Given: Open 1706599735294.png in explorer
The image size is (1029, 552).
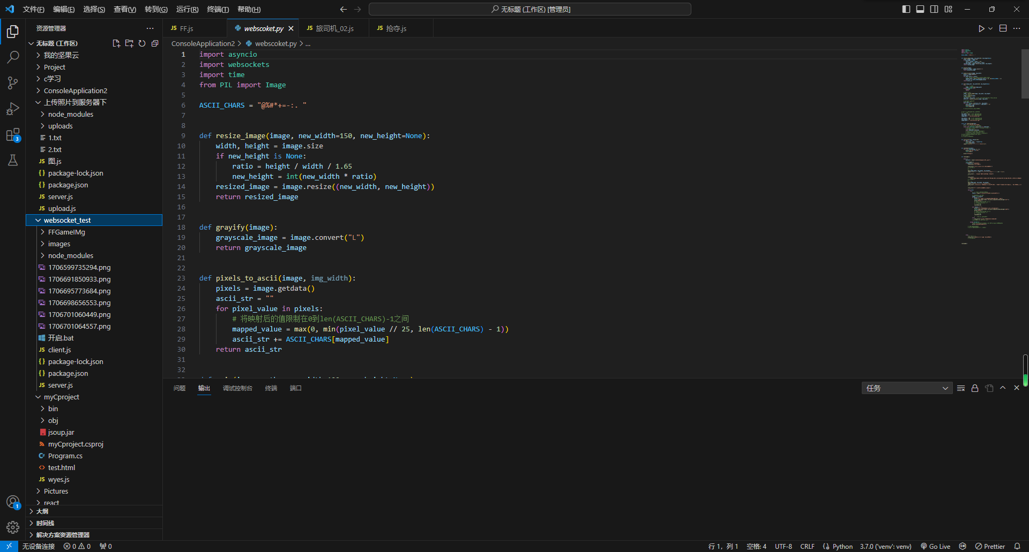Looking at the screenshot, I should click(94, 267).
